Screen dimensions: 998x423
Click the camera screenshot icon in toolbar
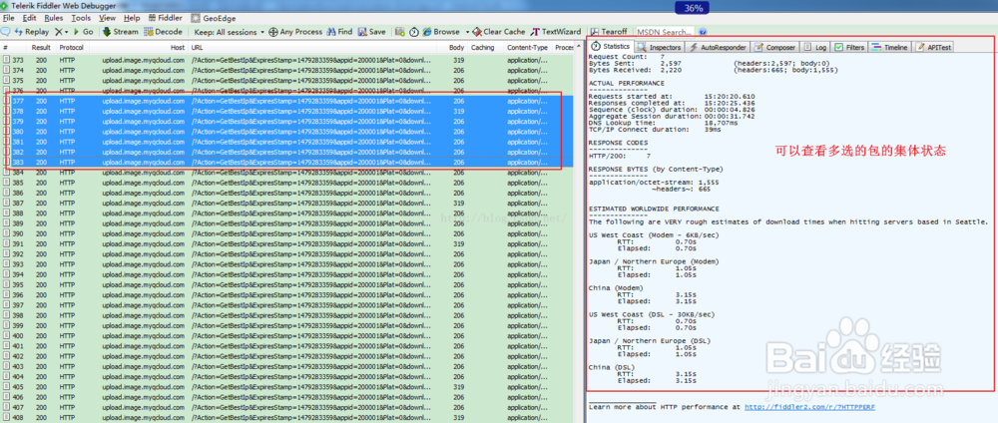[400, 31]
